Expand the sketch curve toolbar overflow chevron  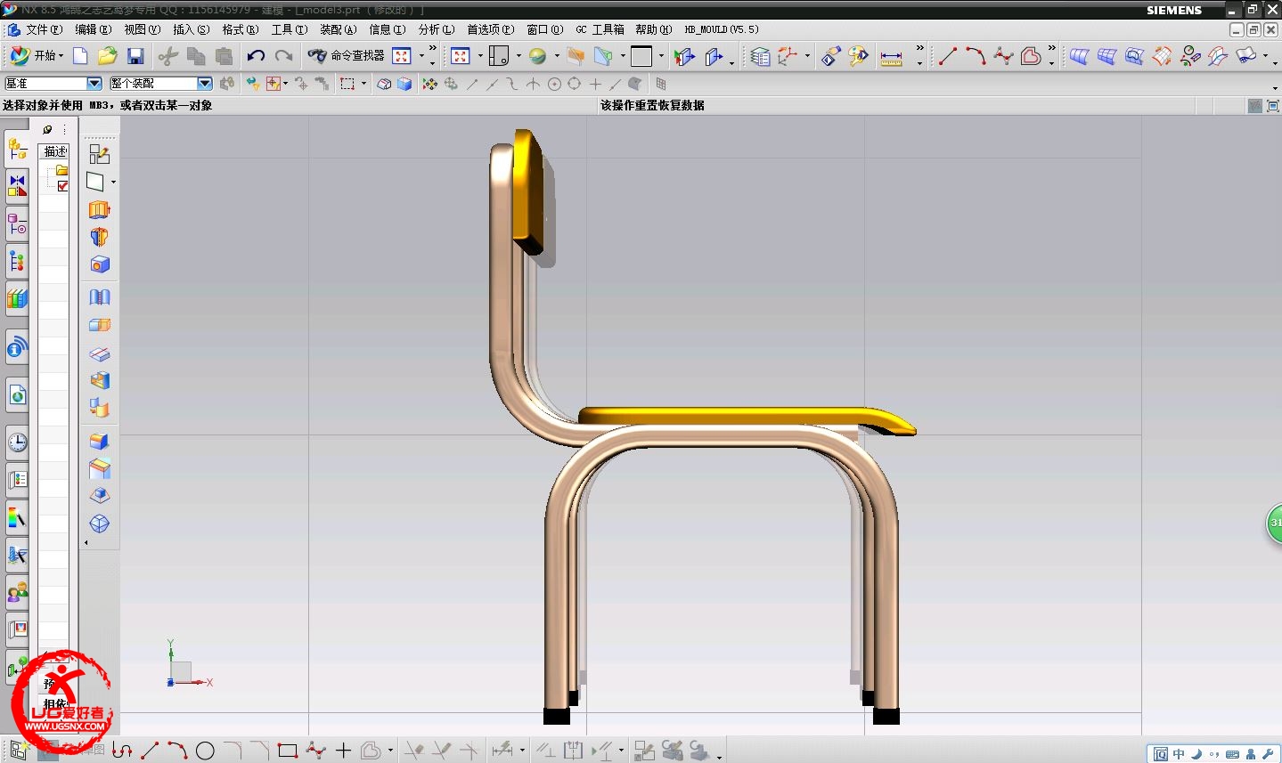[x=1052, y=49]
